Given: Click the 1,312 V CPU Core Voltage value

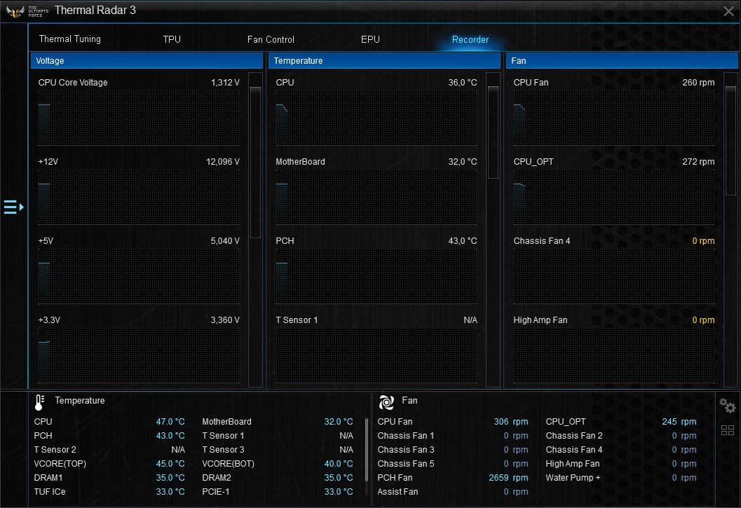Looking at the screenshot, I should [226, 82].
